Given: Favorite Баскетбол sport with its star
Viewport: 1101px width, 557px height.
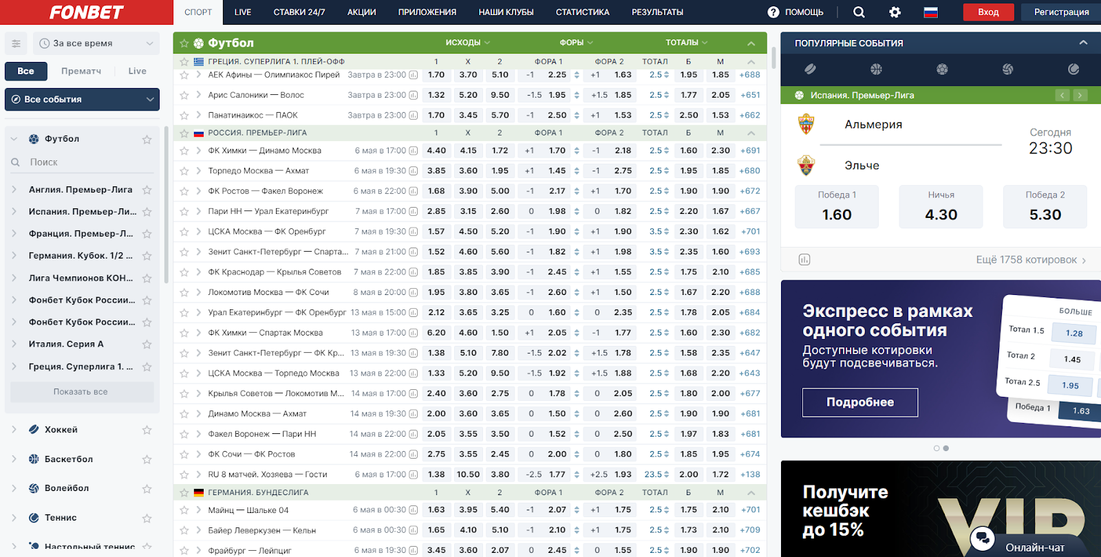Looking at the screenshot, I should [x=147, y=459].
